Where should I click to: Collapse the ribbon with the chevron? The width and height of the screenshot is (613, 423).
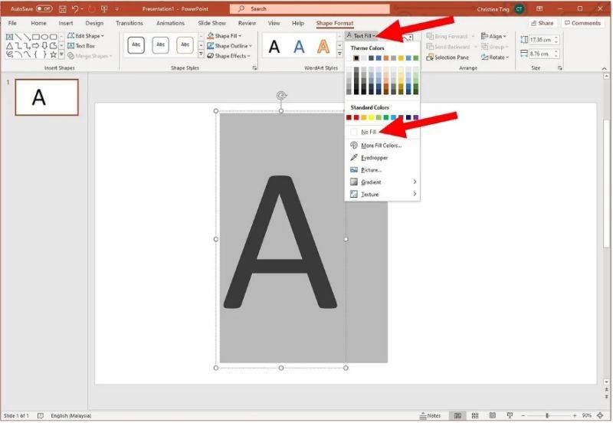tap(604, 68)
